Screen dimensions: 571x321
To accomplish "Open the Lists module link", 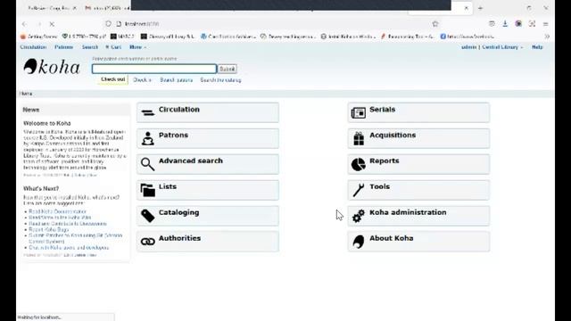I will pyautogui.click(x=168, y=186).
